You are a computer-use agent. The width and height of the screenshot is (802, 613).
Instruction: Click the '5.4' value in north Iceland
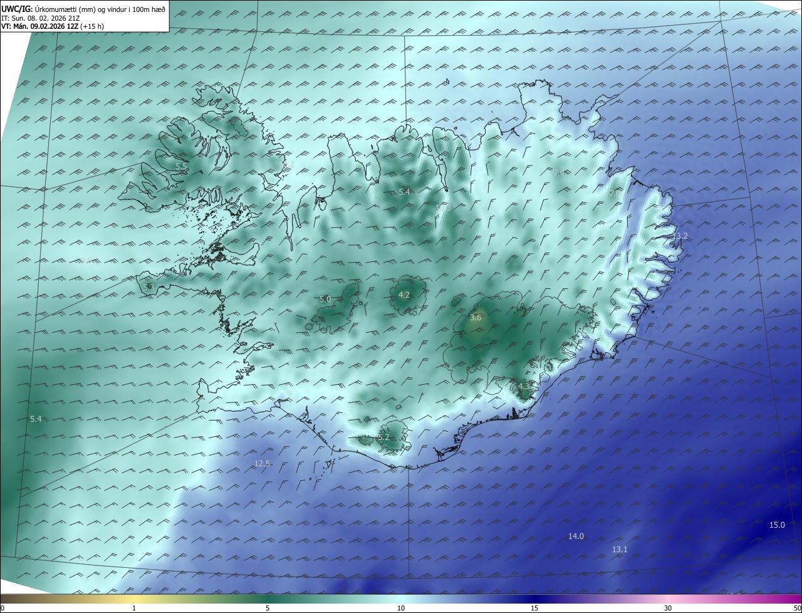coord(404,192)
